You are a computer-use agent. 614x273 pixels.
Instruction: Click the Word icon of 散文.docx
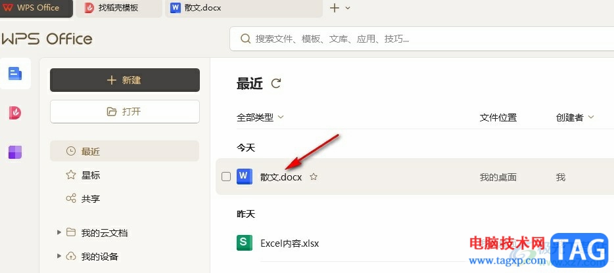tap(245, 177)
